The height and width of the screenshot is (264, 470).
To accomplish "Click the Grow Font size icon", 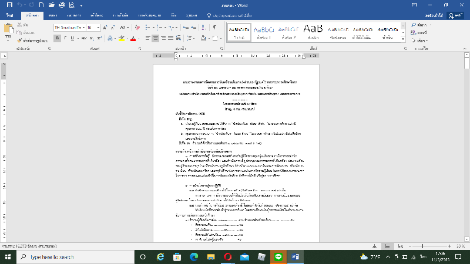I will tap(106, 27).
